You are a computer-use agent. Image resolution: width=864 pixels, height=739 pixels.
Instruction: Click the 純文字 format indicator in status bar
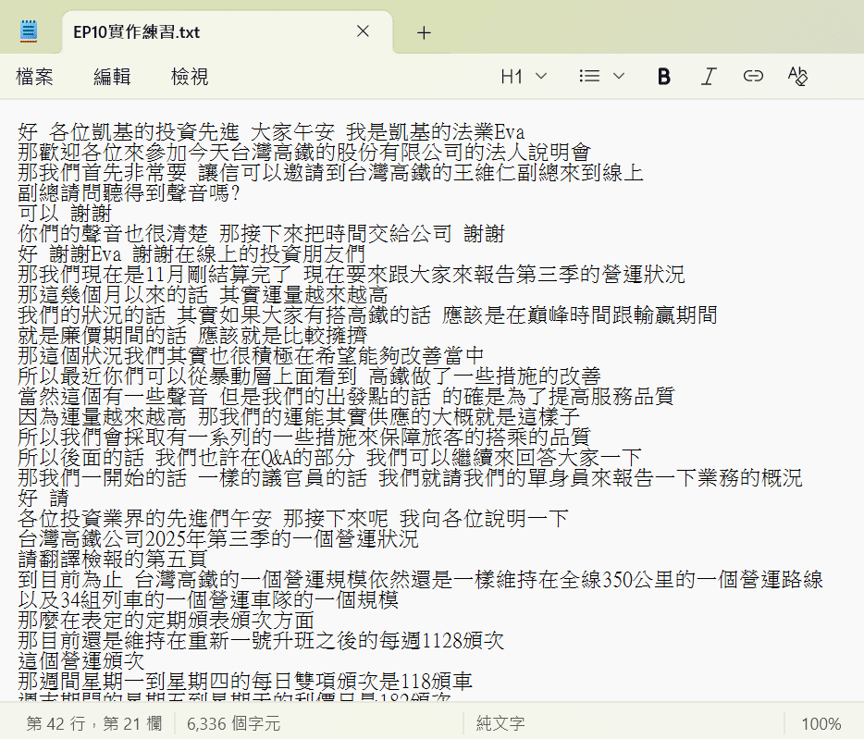click(500, 723)
